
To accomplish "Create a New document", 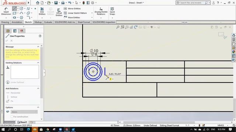I will [x=42, y=3].
